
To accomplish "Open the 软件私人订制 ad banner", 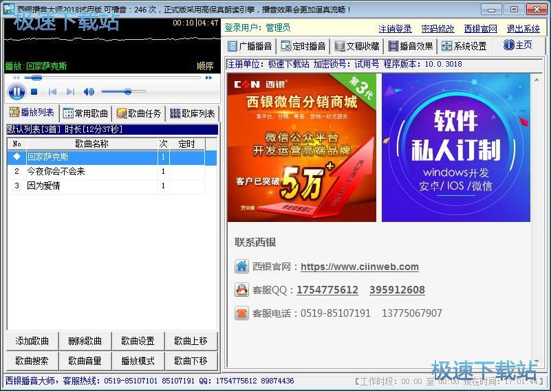I will coord(456,148).
